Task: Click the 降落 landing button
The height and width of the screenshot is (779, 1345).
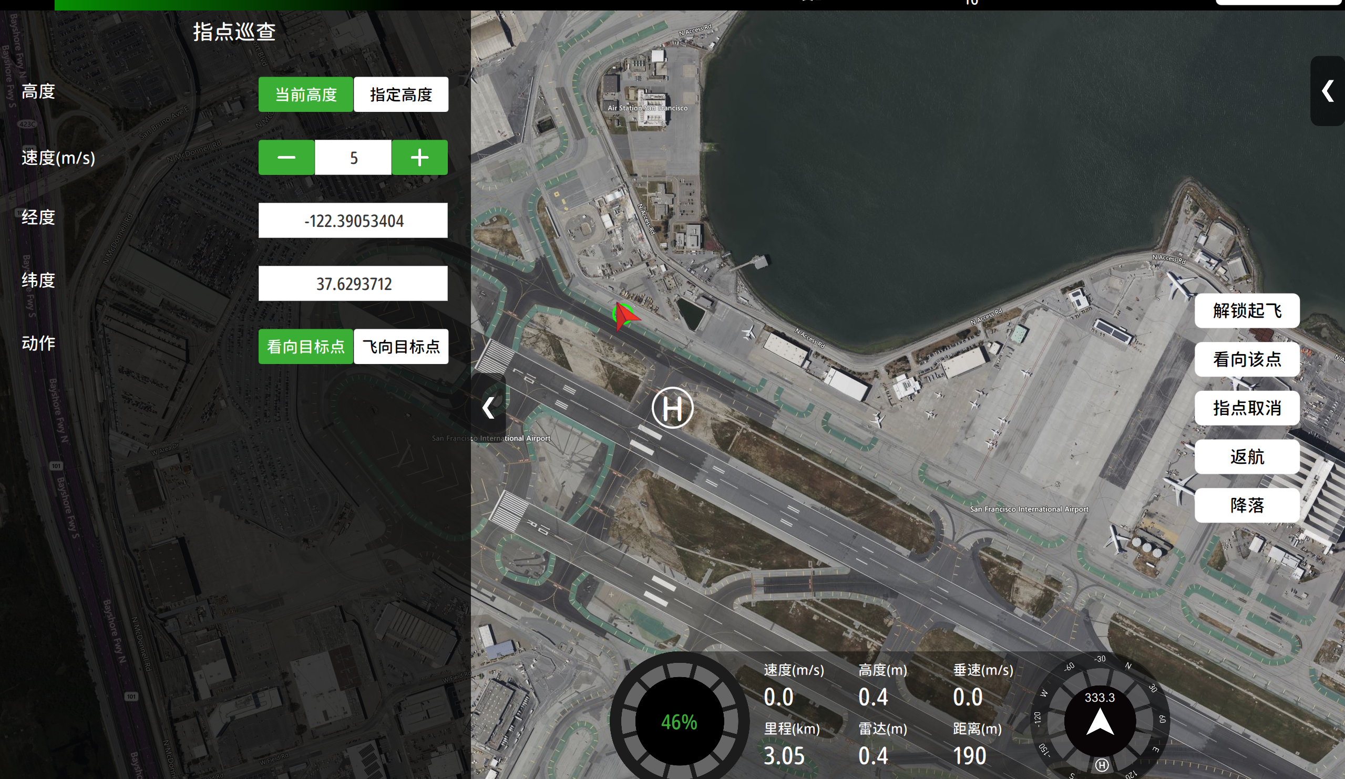Action: [1246, 505]
